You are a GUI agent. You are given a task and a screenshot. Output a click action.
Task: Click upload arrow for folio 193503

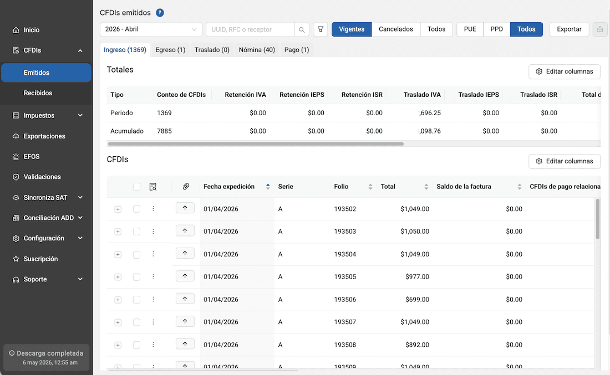click(185, 230)
